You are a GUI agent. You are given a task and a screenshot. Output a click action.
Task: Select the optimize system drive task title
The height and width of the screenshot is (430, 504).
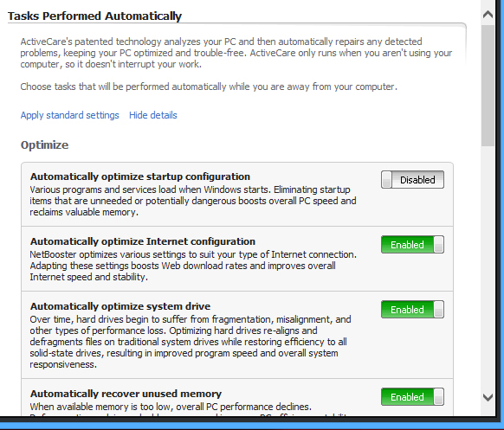120,306
